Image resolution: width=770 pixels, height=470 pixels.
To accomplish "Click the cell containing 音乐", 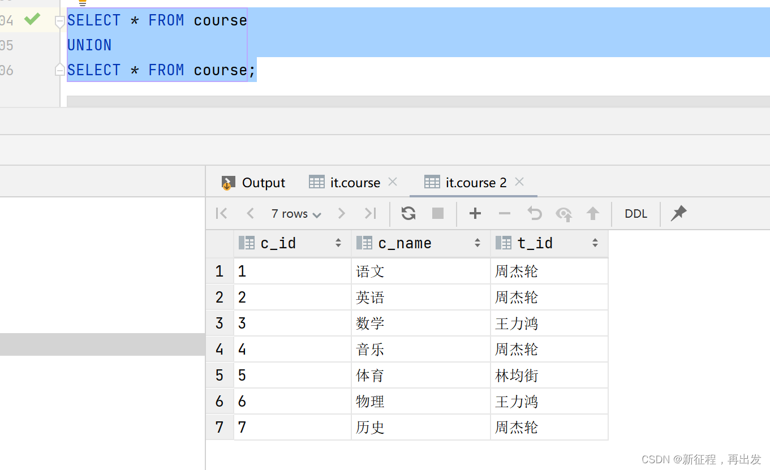I will (421, 350).
